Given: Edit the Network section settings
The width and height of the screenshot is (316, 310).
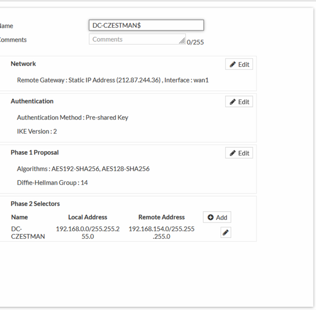Looking at the screenshot, I should [239, 64].
